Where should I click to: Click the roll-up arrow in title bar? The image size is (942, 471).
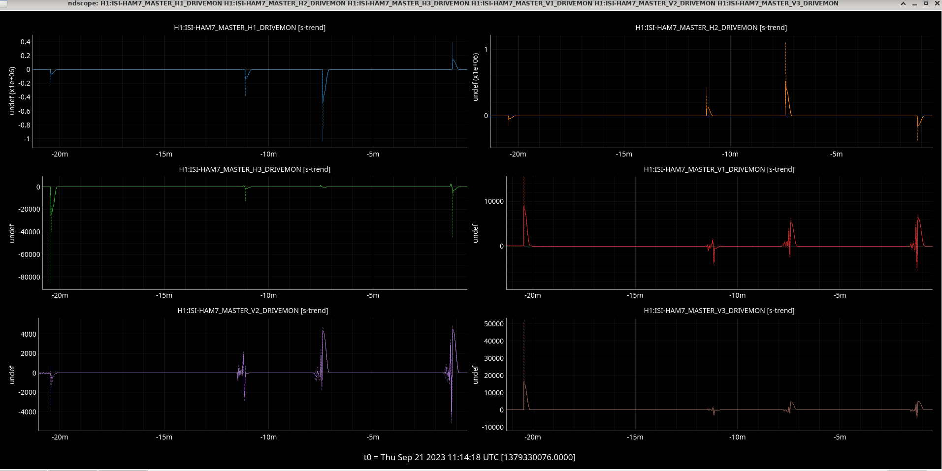click(903, 3)
